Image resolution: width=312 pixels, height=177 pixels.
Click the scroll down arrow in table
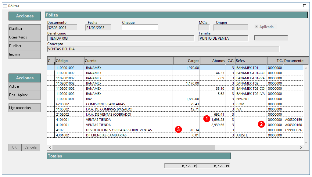(x=306, y=142)
